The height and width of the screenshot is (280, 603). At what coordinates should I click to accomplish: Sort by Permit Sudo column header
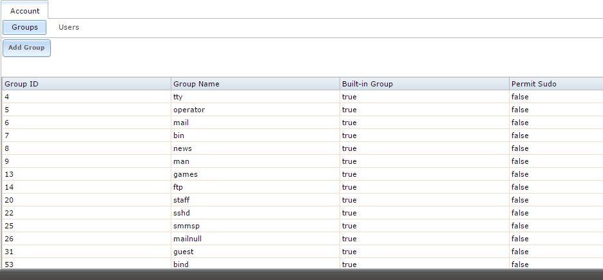(x=556, y=84)
